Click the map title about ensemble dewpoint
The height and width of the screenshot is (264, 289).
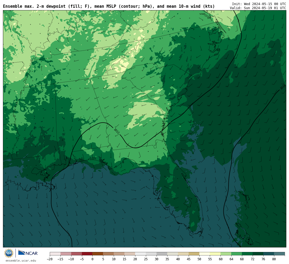[x=109, y=6]
